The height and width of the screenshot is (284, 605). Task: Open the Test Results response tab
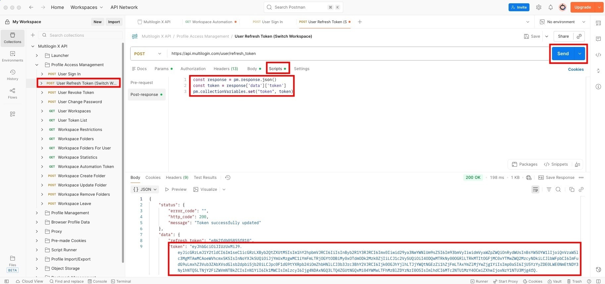point(205,178)
